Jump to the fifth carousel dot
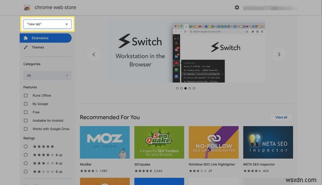The width and height of the screenshot is (322, 185). tap(194, 88)
